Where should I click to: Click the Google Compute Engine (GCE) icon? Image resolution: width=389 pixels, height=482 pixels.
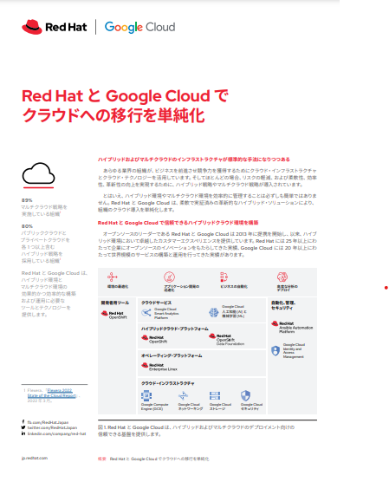146,395
